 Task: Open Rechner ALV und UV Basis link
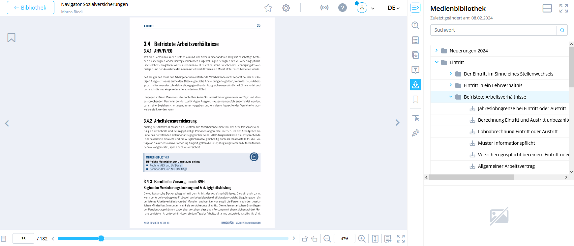(x=166, y=166)
